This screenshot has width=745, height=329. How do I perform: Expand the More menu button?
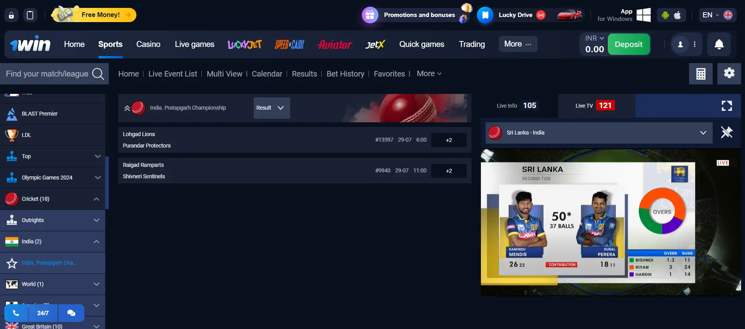(518, 44)
